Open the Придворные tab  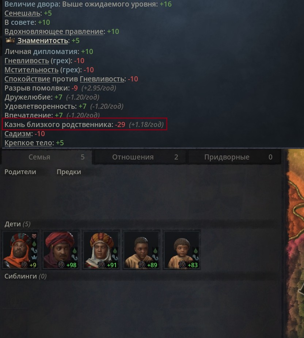[234, 157]
